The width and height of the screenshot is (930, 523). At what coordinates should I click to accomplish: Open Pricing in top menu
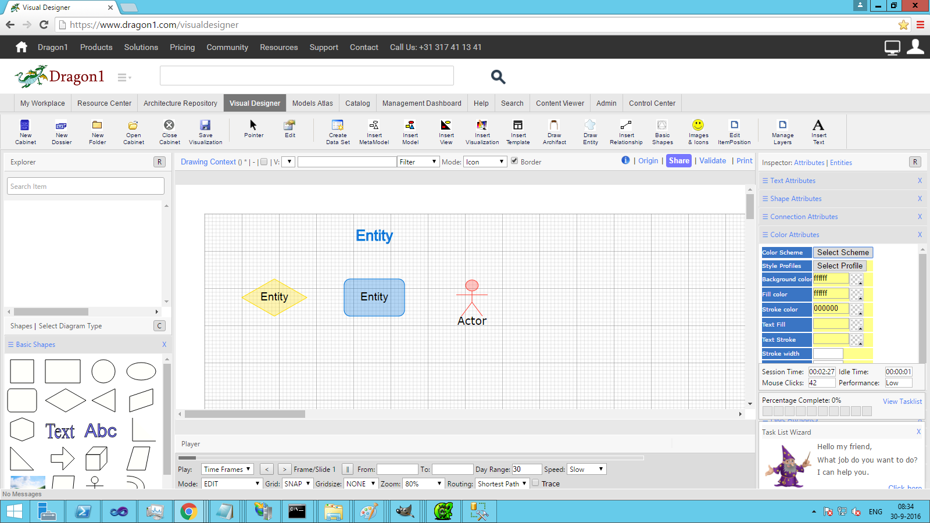182,47
